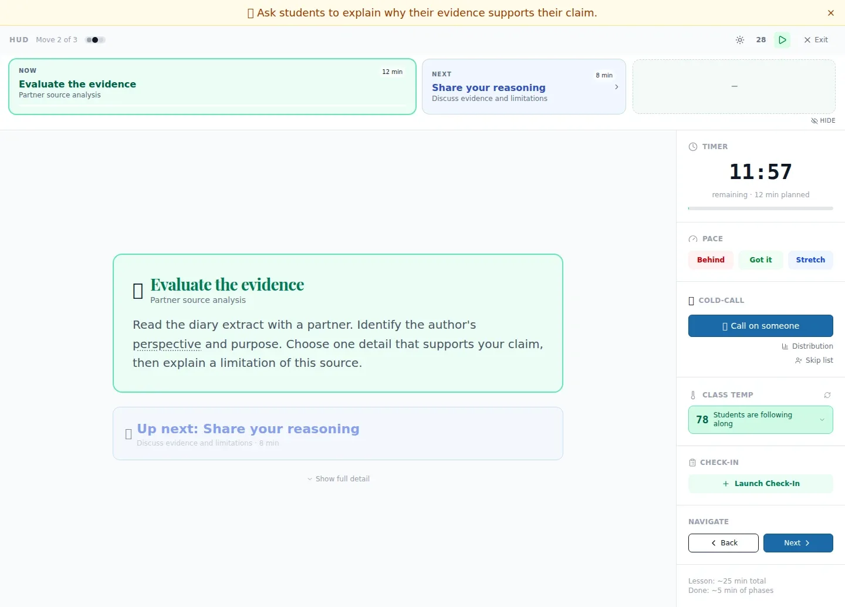Expand Show full detail
The image size is (845, 607).
(x=339, y=479)
